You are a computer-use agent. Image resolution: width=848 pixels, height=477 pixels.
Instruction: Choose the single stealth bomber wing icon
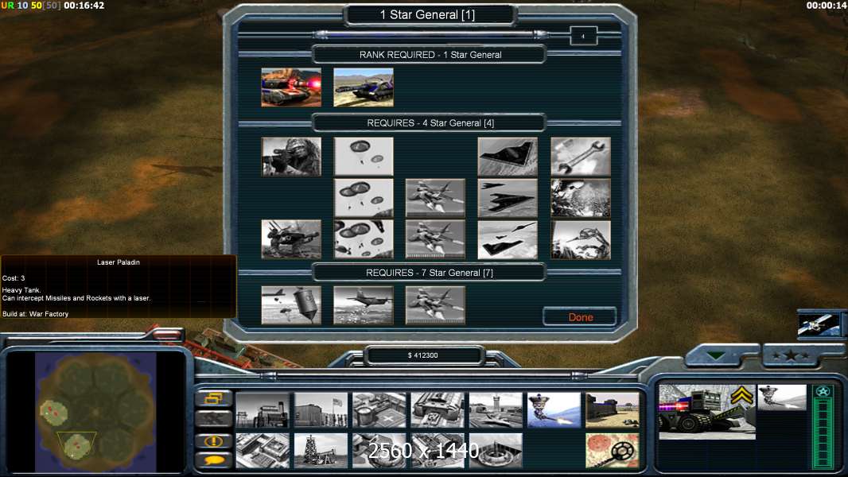[x=508, y=157]
